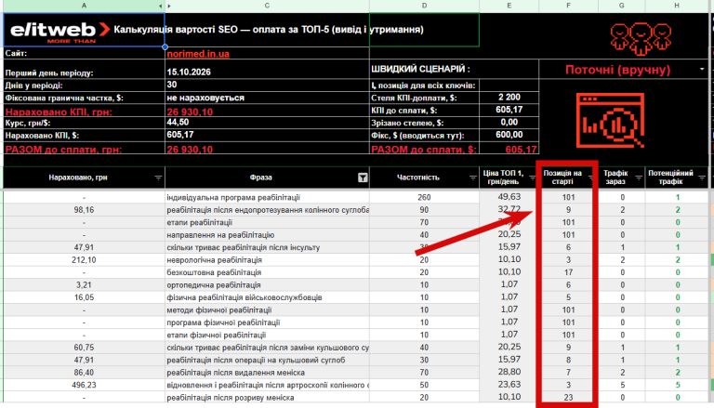
Task: Select phrase 'програма фізичної реабілітації'
Action: 223,322
